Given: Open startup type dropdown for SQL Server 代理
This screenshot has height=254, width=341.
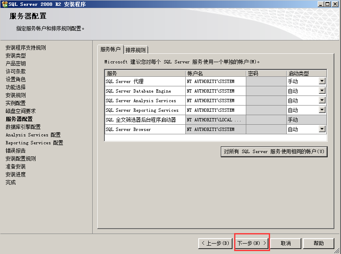Looking at the screenshot, I should [322, 81].
